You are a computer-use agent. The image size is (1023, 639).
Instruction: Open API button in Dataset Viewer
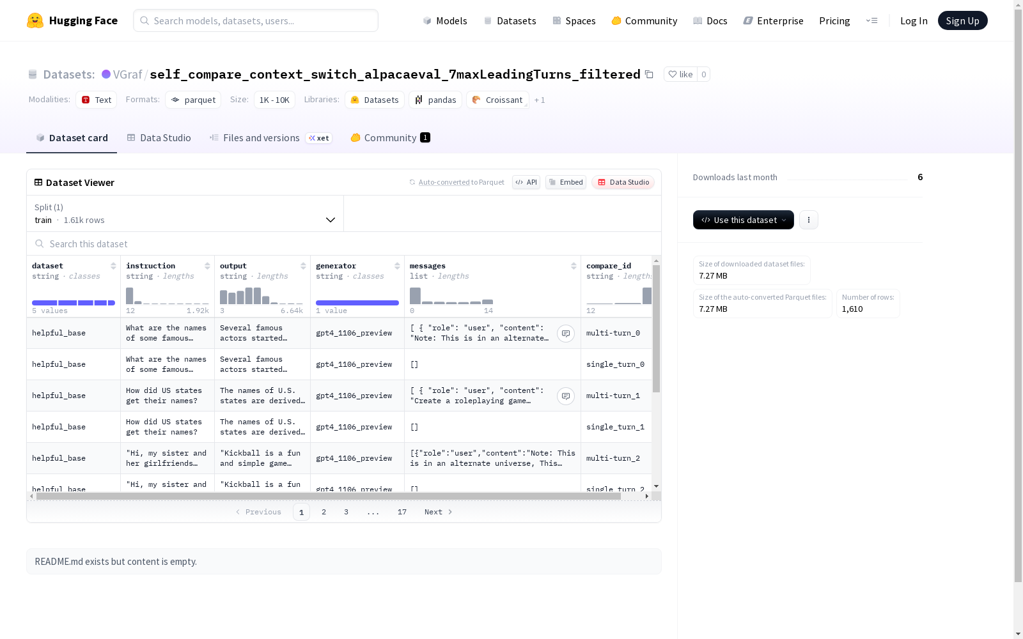(x=526, y=182)
